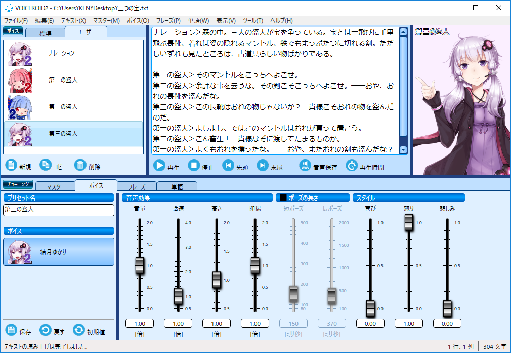The width and height of the screenshot is (511, 353).
Task: Open the 単語(W) menu
Action: [x=198, y=21]
